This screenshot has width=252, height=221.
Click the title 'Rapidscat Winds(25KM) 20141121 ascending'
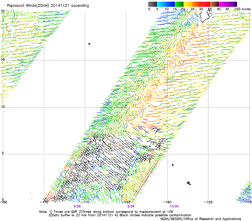pos(48,6)
